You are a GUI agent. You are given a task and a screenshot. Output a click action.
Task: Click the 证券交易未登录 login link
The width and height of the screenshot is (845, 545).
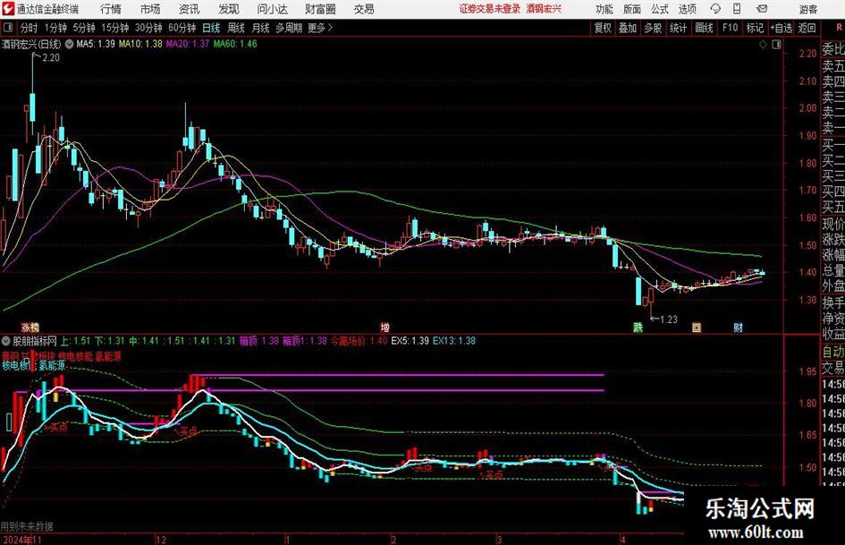[490, 9]
